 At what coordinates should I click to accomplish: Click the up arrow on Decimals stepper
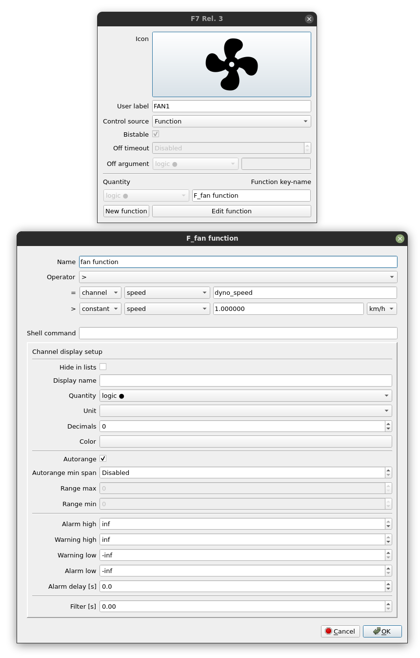pyautogui.click(x=388, y=424)
